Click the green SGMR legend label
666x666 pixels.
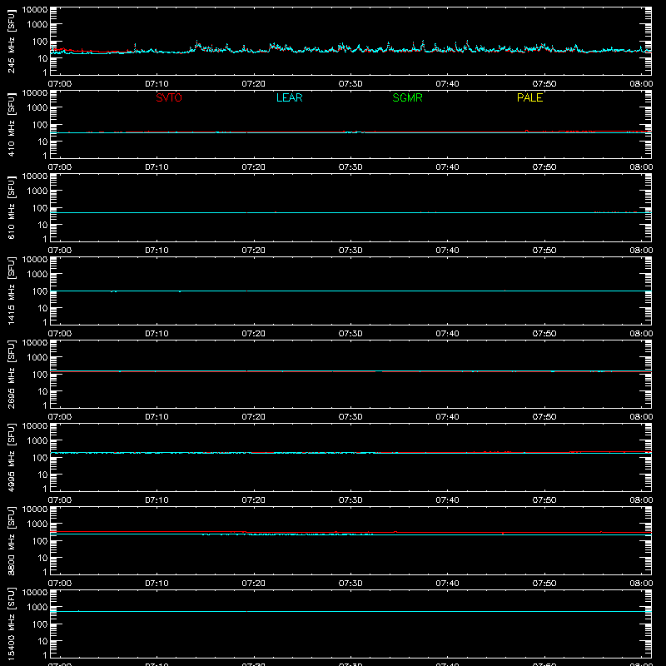[407, 97]
